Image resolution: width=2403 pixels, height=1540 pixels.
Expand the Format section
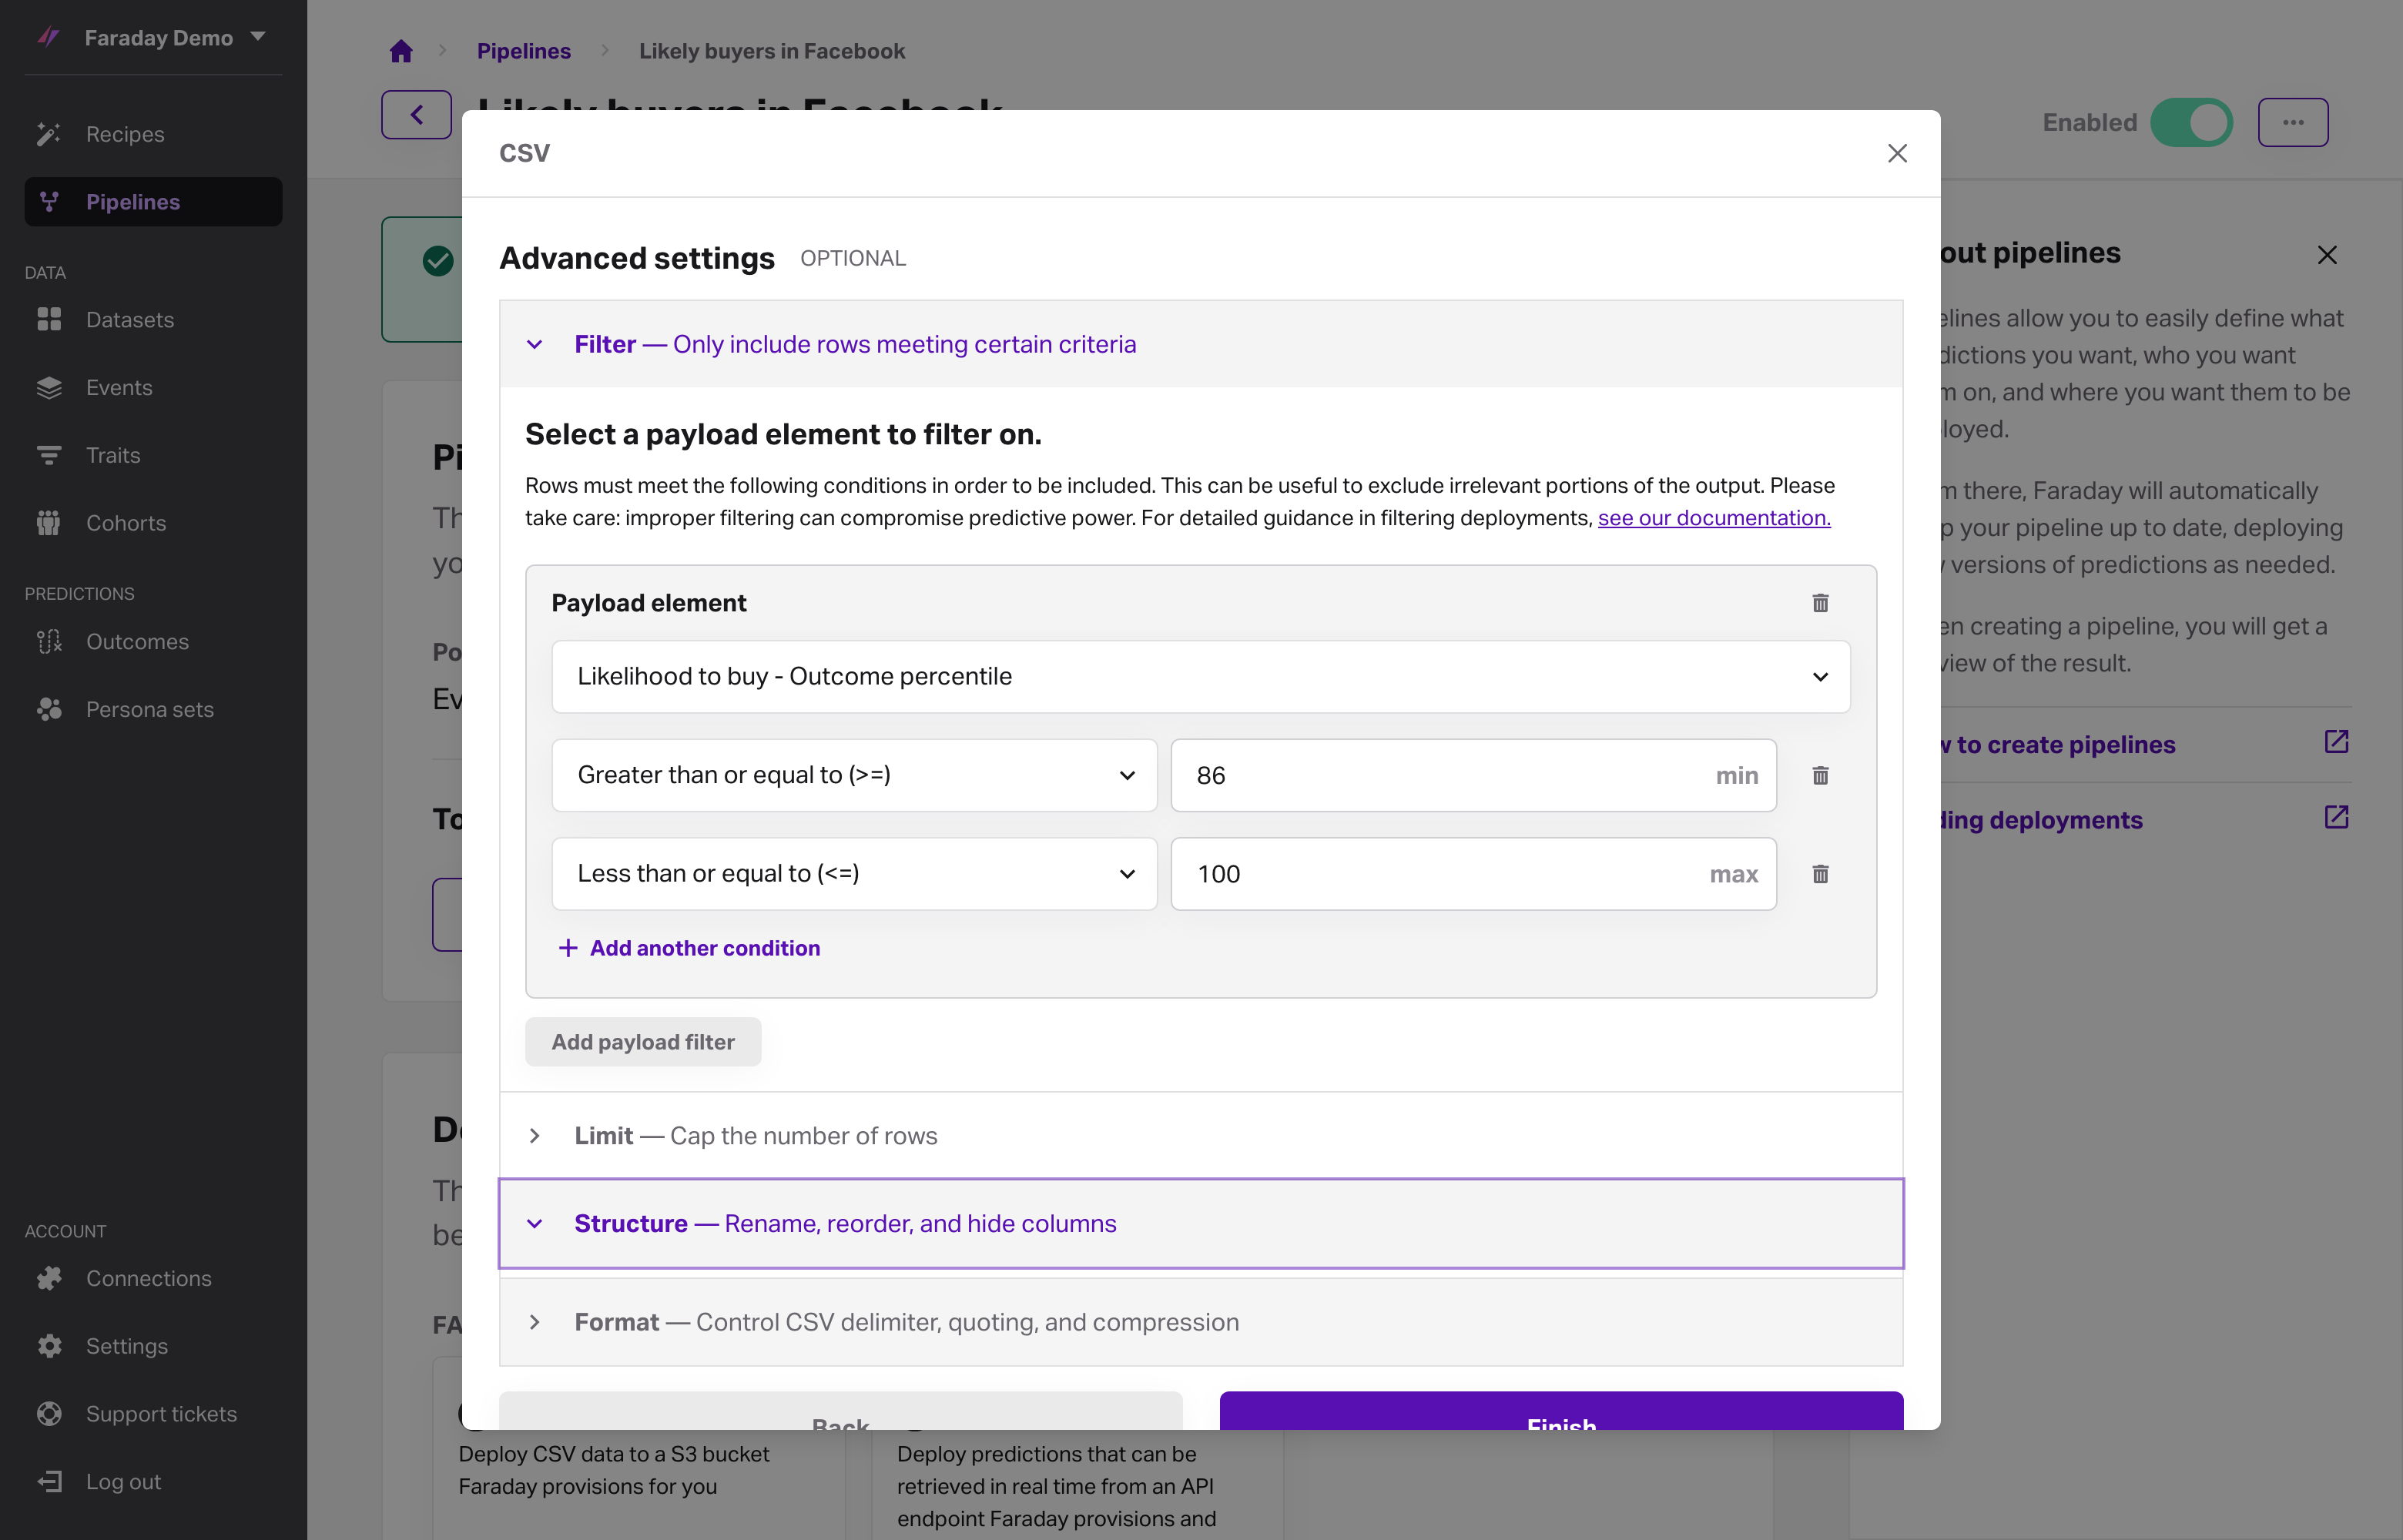point(1201,1322)
